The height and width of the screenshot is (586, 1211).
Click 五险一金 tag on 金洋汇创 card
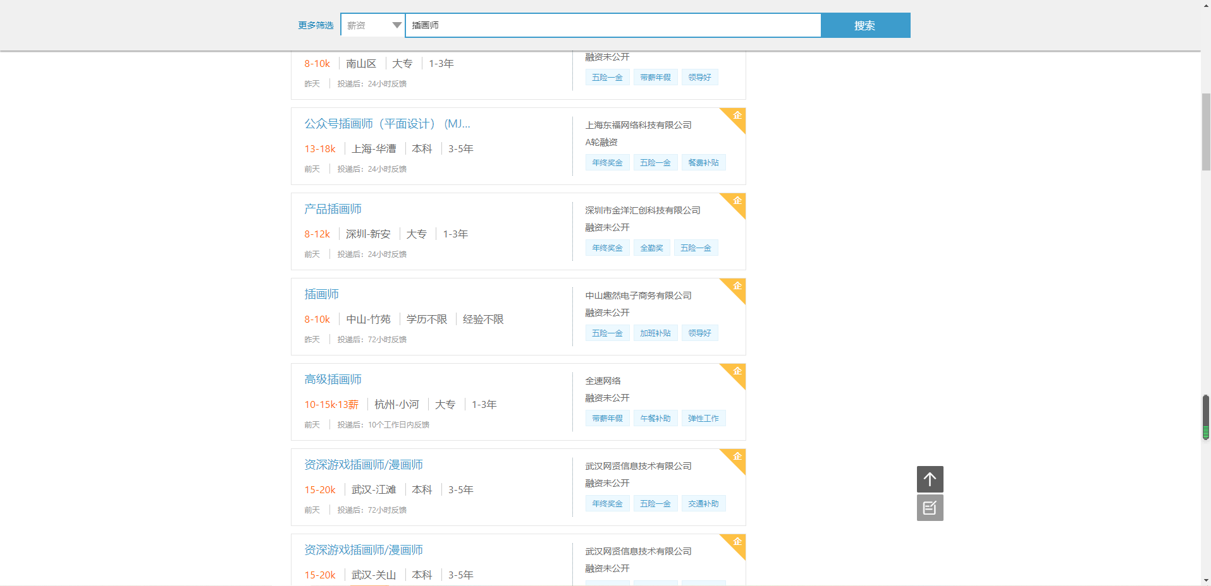click(696, 248)
